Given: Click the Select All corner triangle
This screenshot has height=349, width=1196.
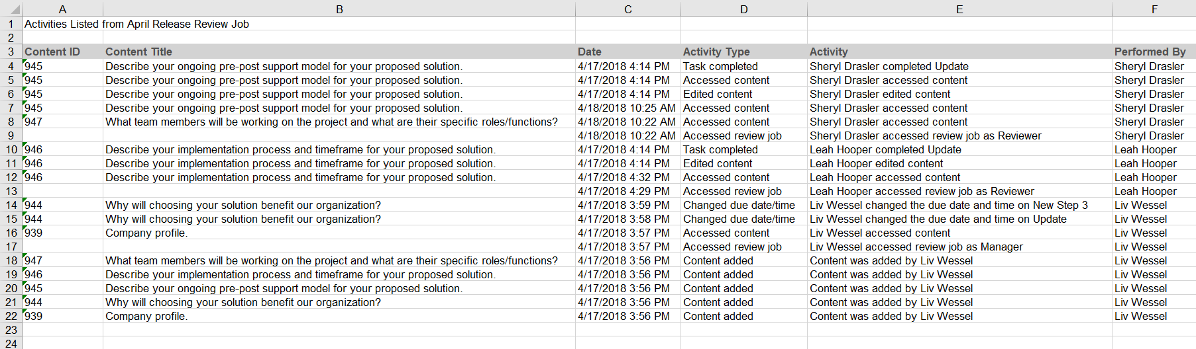Looking at the screenshot, I should 11,9.
